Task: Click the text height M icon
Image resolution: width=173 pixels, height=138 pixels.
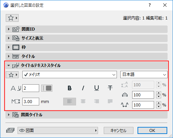Action: [16, 101]
